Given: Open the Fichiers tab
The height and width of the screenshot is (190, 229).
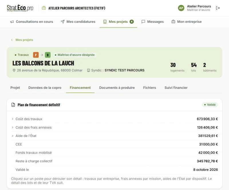Looking at the screenshot, I should click(x=149, y=88).
